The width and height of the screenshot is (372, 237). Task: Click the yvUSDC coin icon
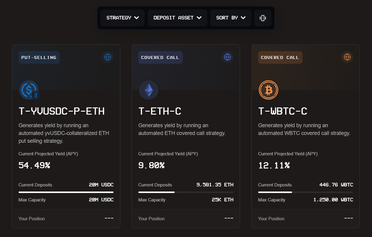tap(28, 89)
